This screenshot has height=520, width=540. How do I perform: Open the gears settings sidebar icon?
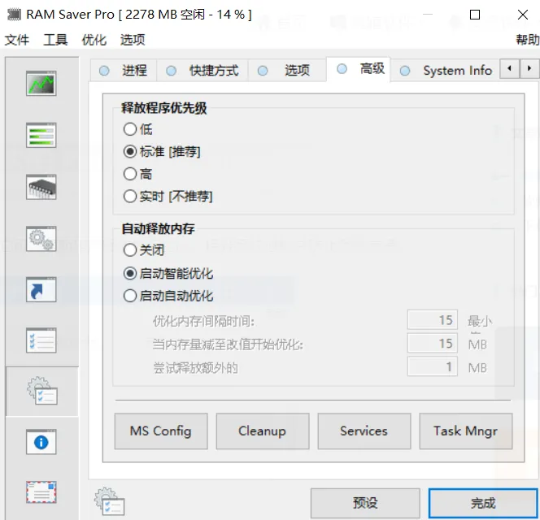click(x=41, y=239)
